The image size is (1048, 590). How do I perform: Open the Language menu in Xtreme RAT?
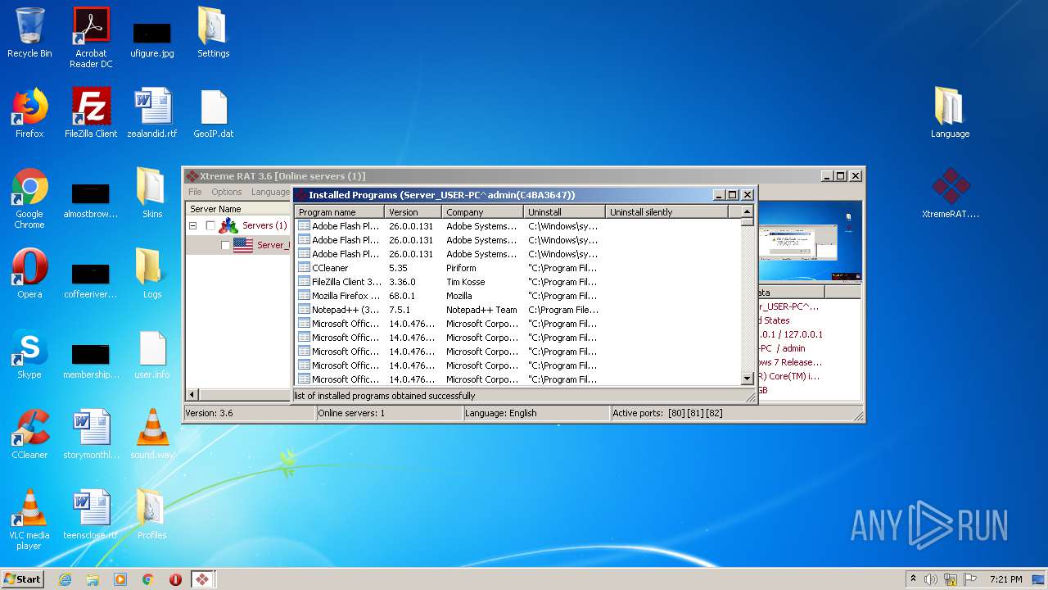click(x=270, y=192)
